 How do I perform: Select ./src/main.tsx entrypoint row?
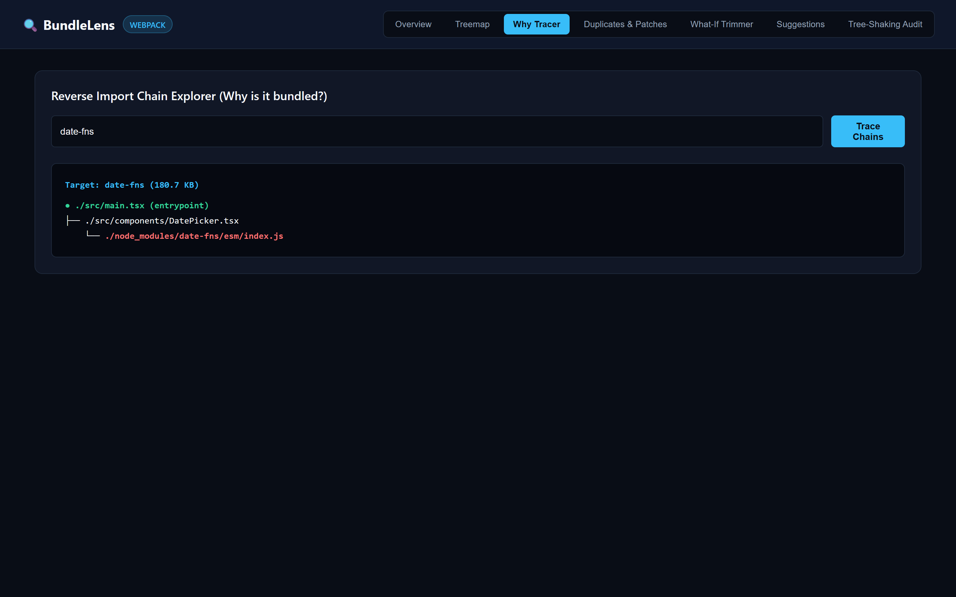click(x=137, y=205)
